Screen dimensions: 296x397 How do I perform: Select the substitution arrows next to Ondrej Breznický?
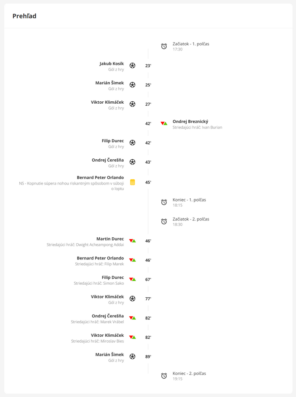164,123
